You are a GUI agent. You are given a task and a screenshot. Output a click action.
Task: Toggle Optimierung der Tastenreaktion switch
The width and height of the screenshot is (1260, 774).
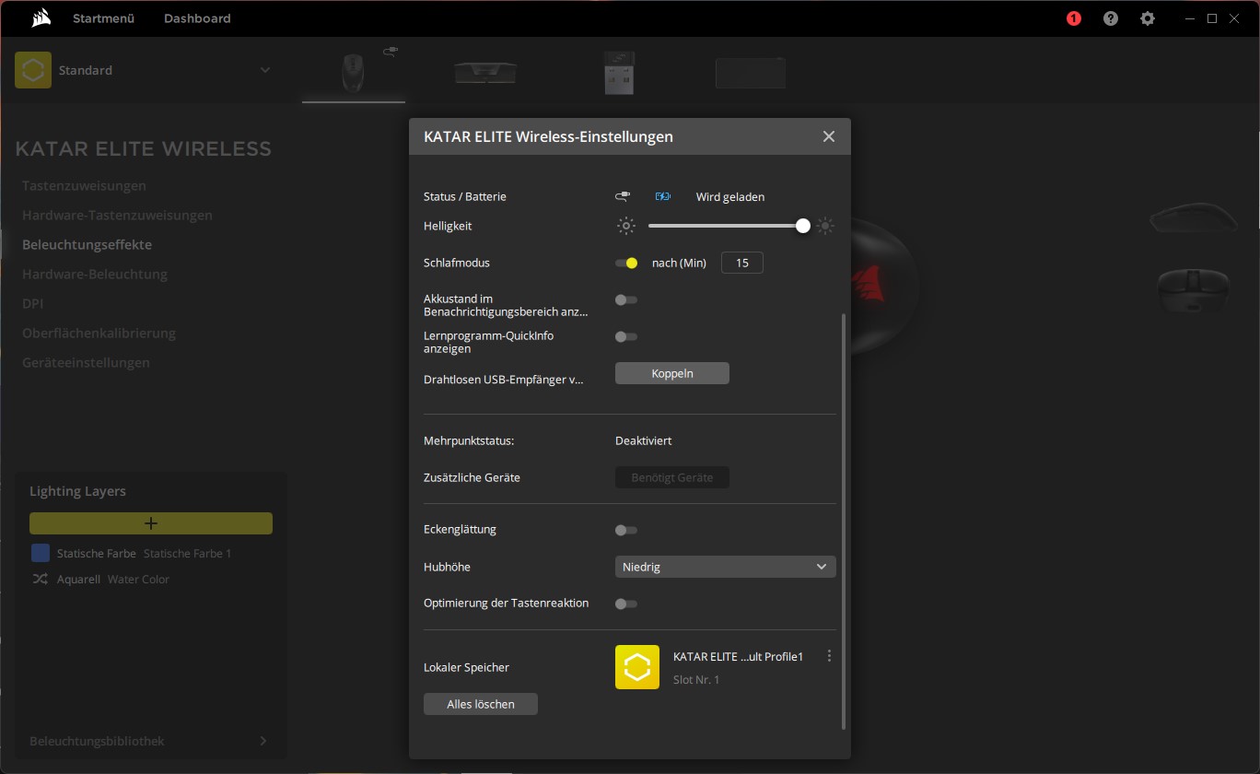(x=626, y=604)
